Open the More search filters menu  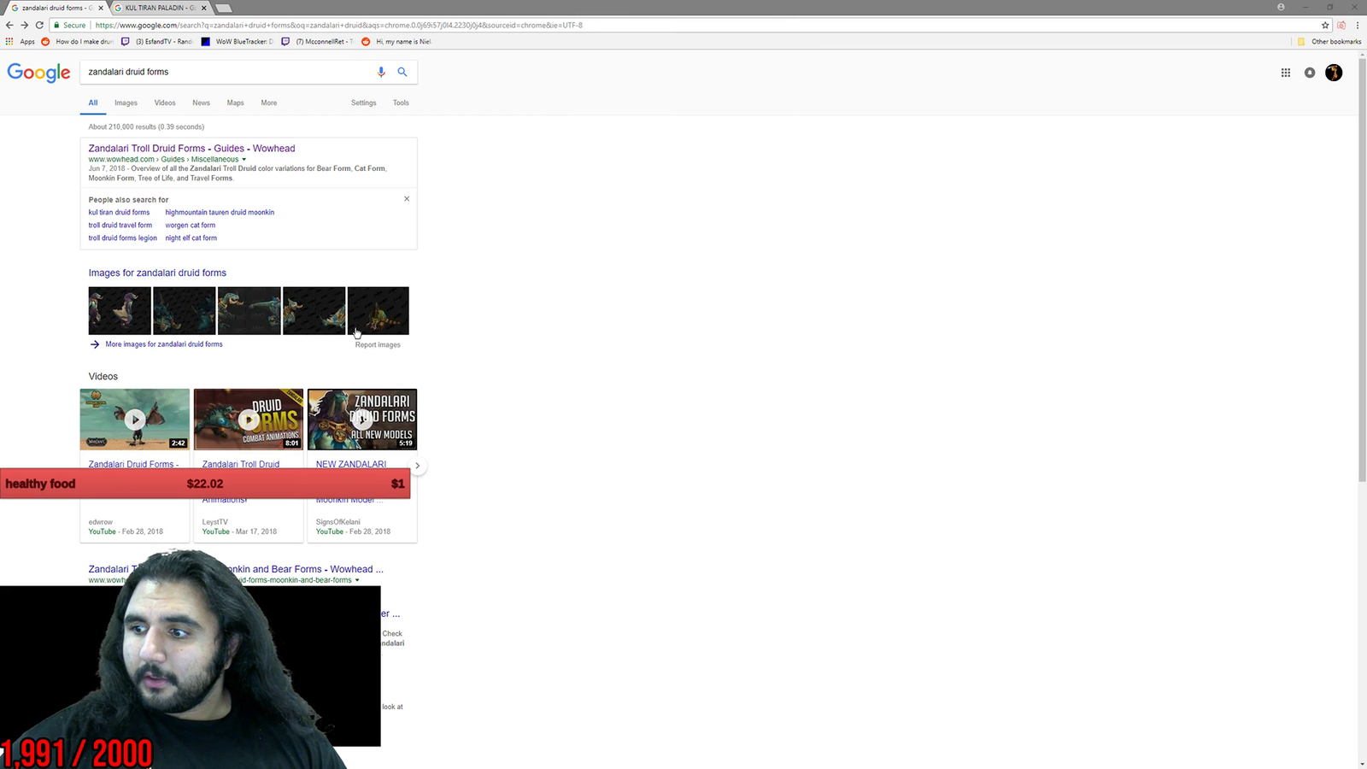[x=269, y=103]
